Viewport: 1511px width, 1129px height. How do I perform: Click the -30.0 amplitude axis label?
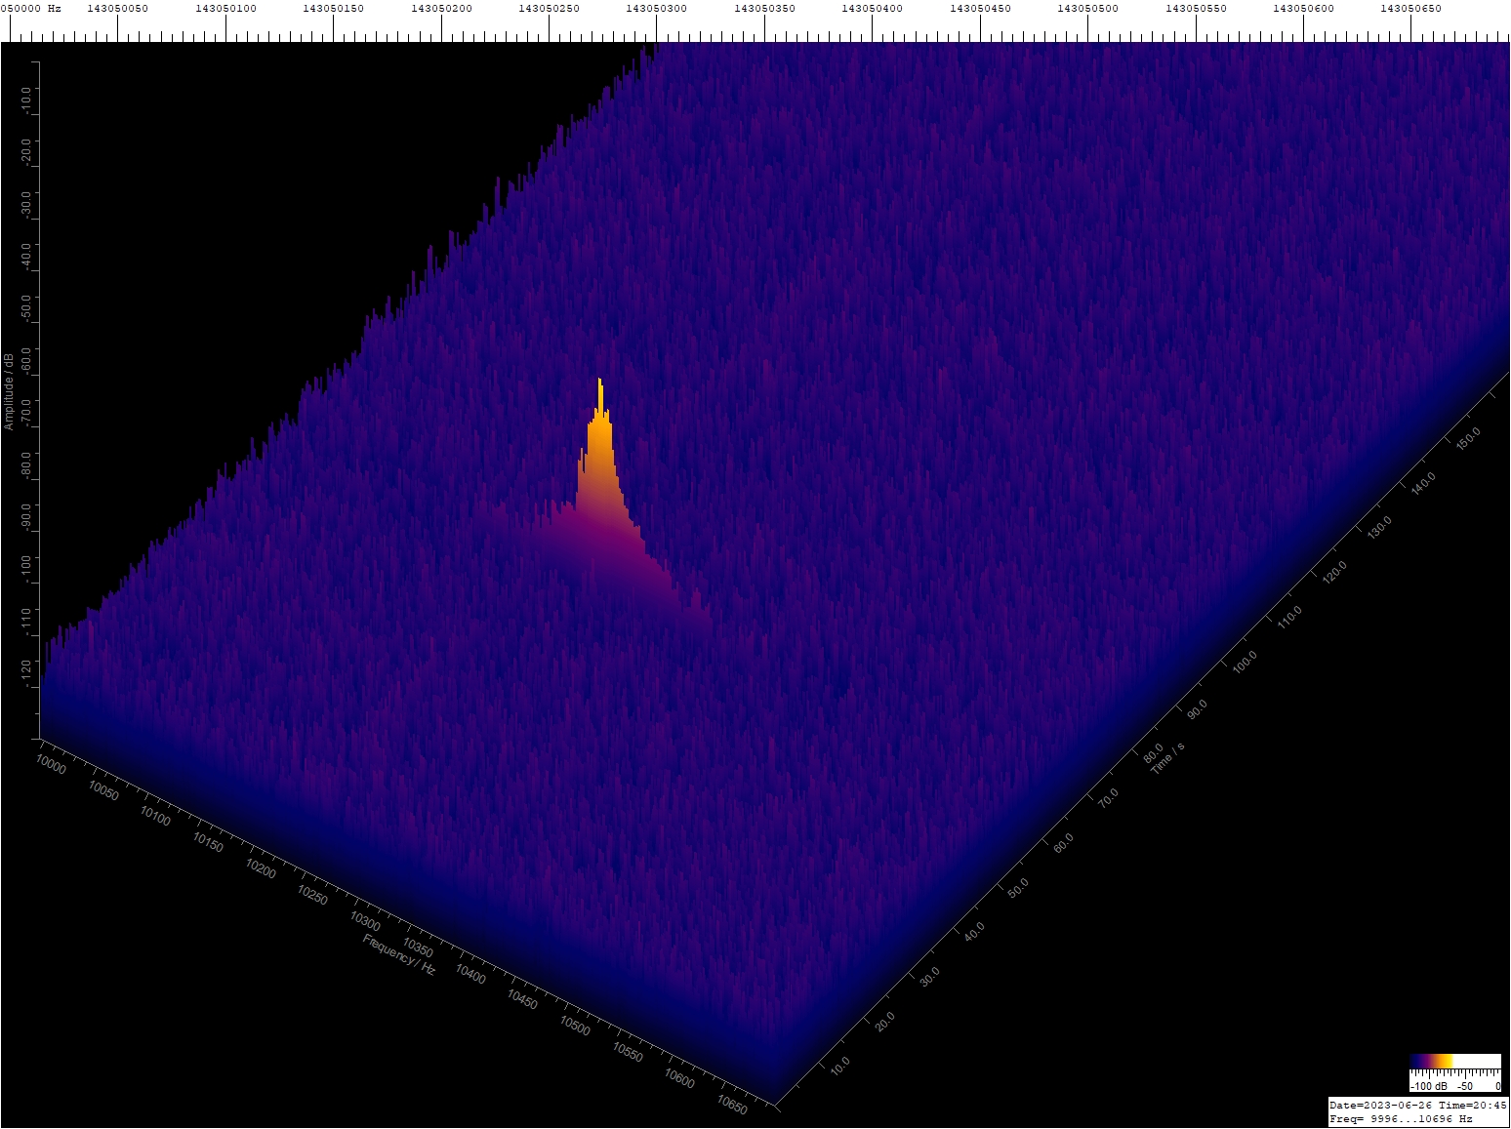(x=26, y=203)
